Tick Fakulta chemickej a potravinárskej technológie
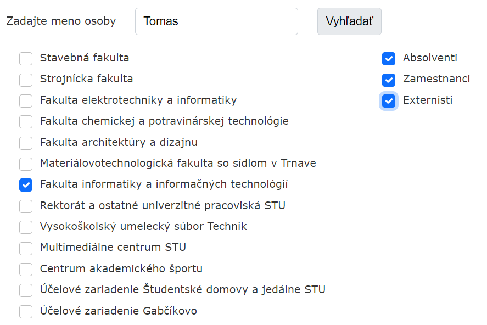 click(26, 122)
